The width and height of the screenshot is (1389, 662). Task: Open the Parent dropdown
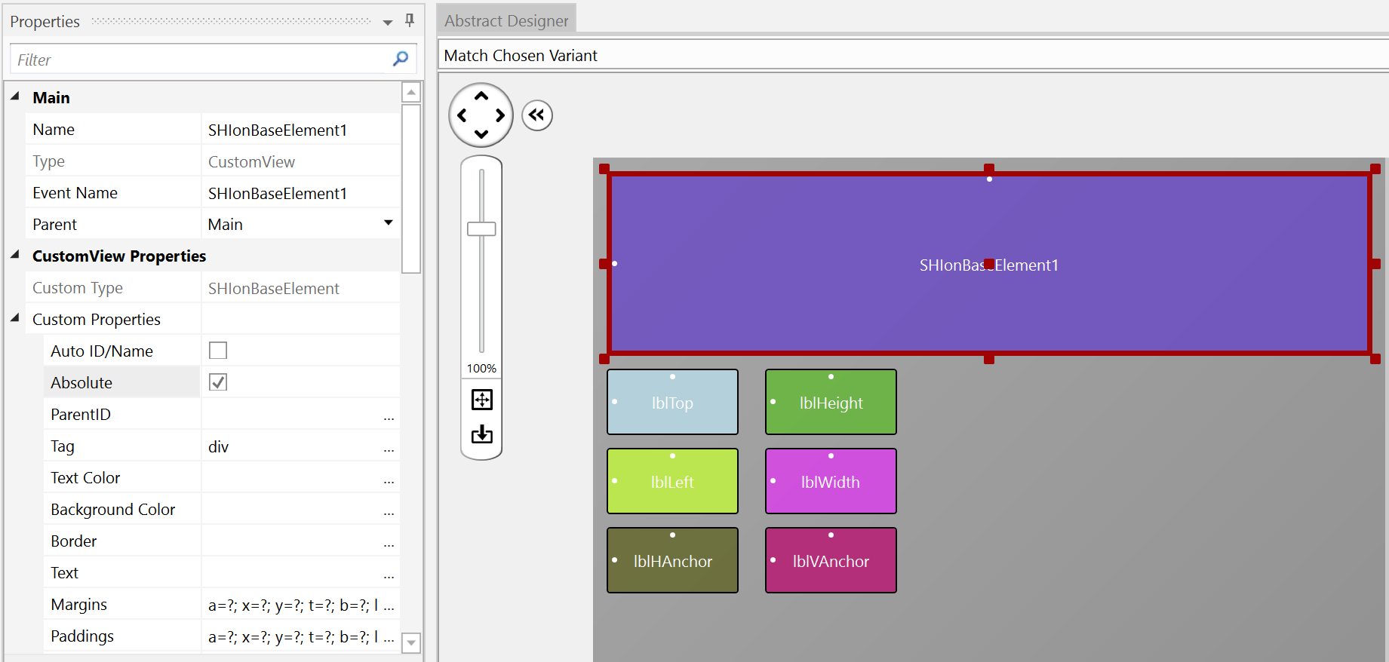coord(389,223)
